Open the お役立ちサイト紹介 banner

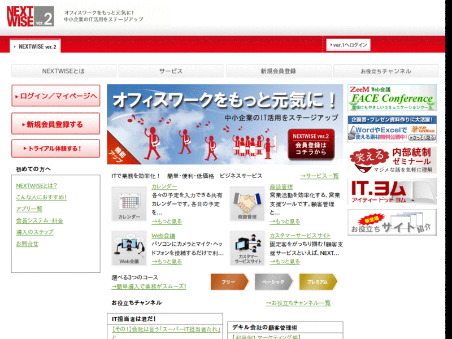tap(392, 223)
